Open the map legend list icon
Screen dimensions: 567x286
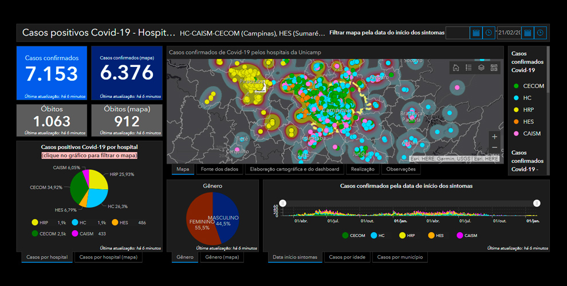pyautogui.click(x=468, y=67)
